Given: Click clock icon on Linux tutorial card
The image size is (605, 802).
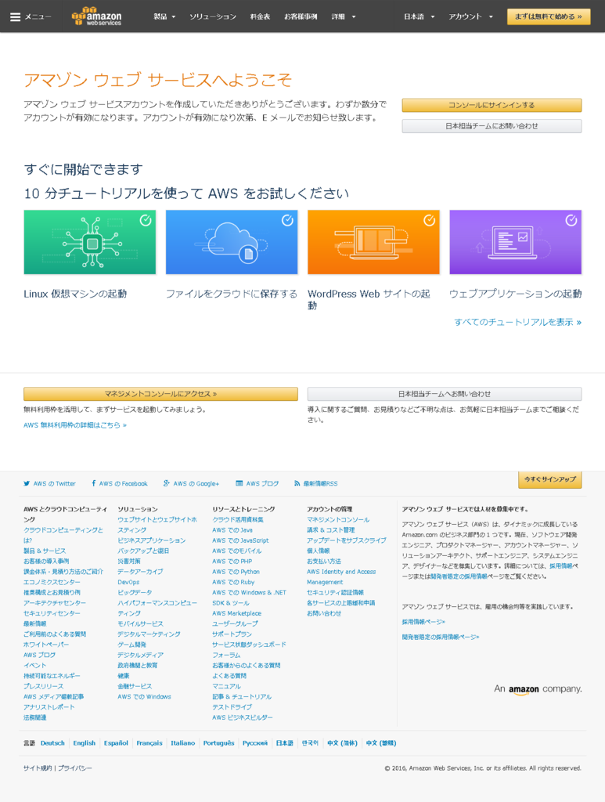Looking at the screenshot, I should tap(146, 220).
